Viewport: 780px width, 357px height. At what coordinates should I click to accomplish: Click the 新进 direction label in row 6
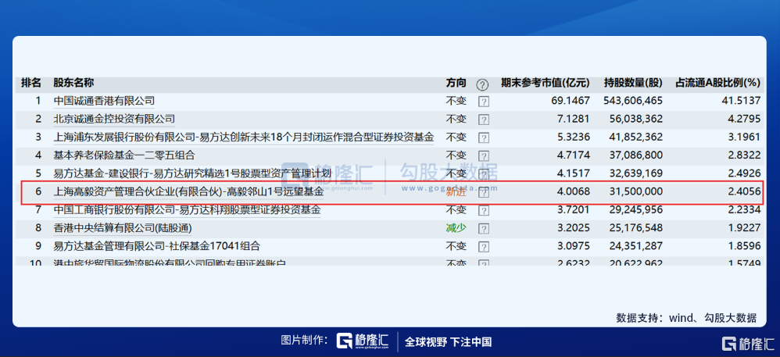tap(456, 192)
